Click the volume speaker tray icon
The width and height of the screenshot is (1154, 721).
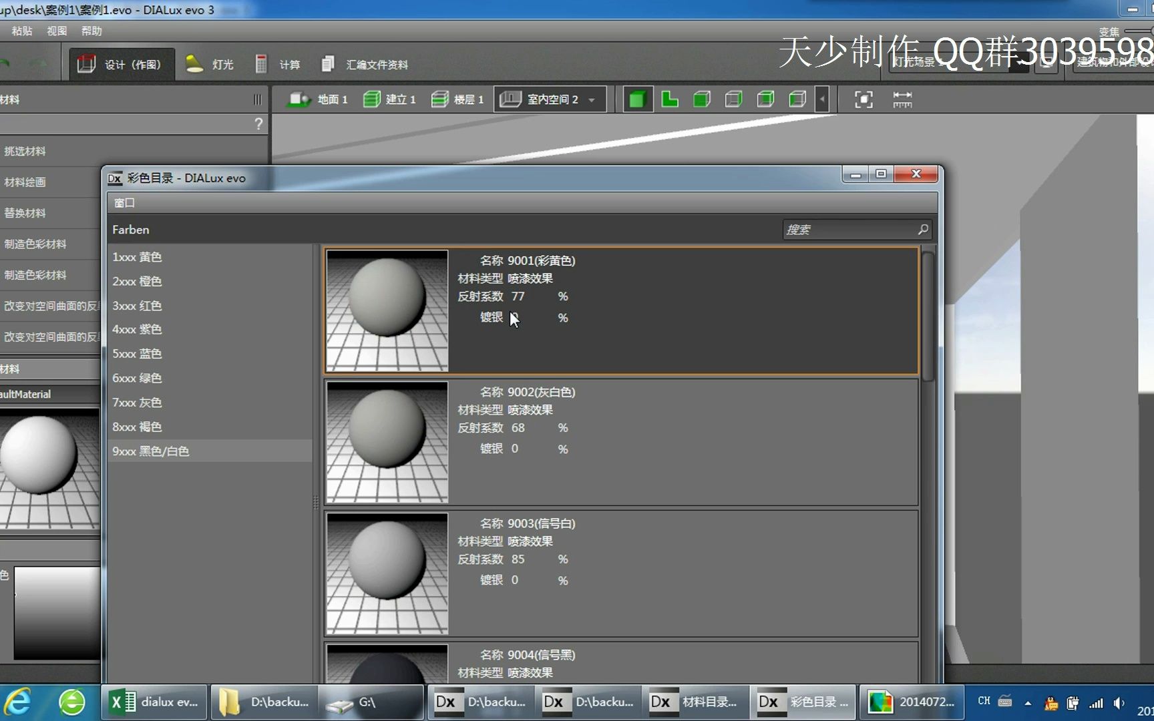(1119, 702)
